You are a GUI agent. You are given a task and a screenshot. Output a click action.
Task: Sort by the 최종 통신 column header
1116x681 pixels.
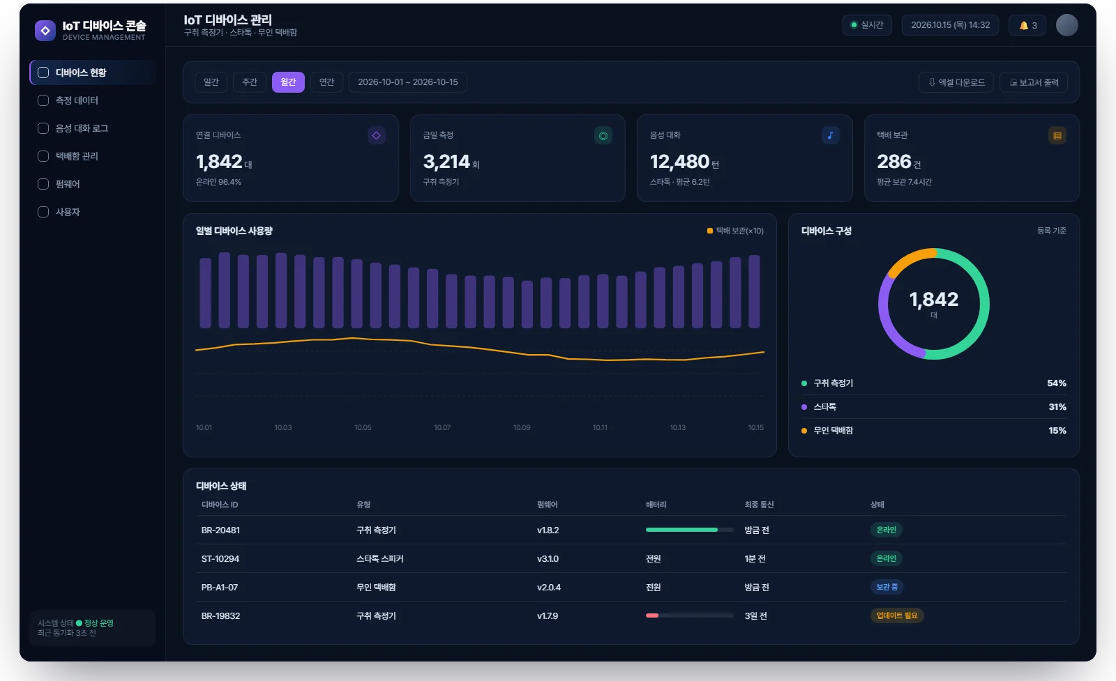(759, 505)
